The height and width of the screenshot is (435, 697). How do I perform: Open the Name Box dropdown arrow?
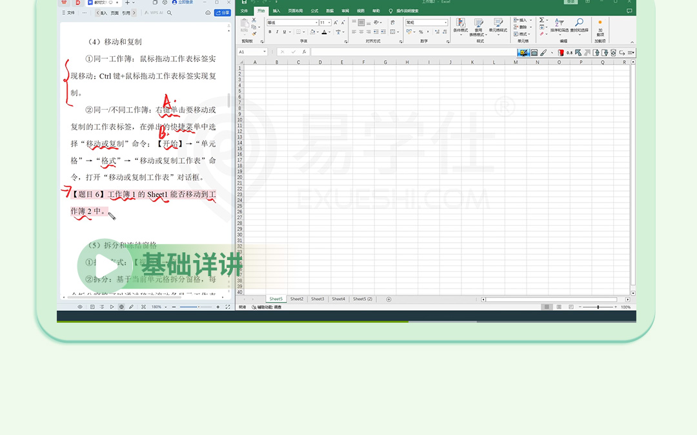click(x=265, y=52)
